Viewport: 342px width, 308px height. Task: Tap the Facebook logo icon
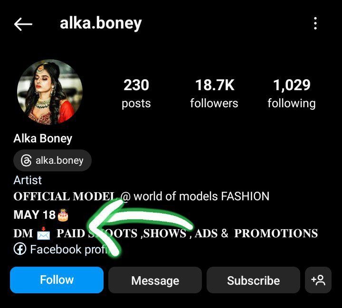[x=20, y=249]
